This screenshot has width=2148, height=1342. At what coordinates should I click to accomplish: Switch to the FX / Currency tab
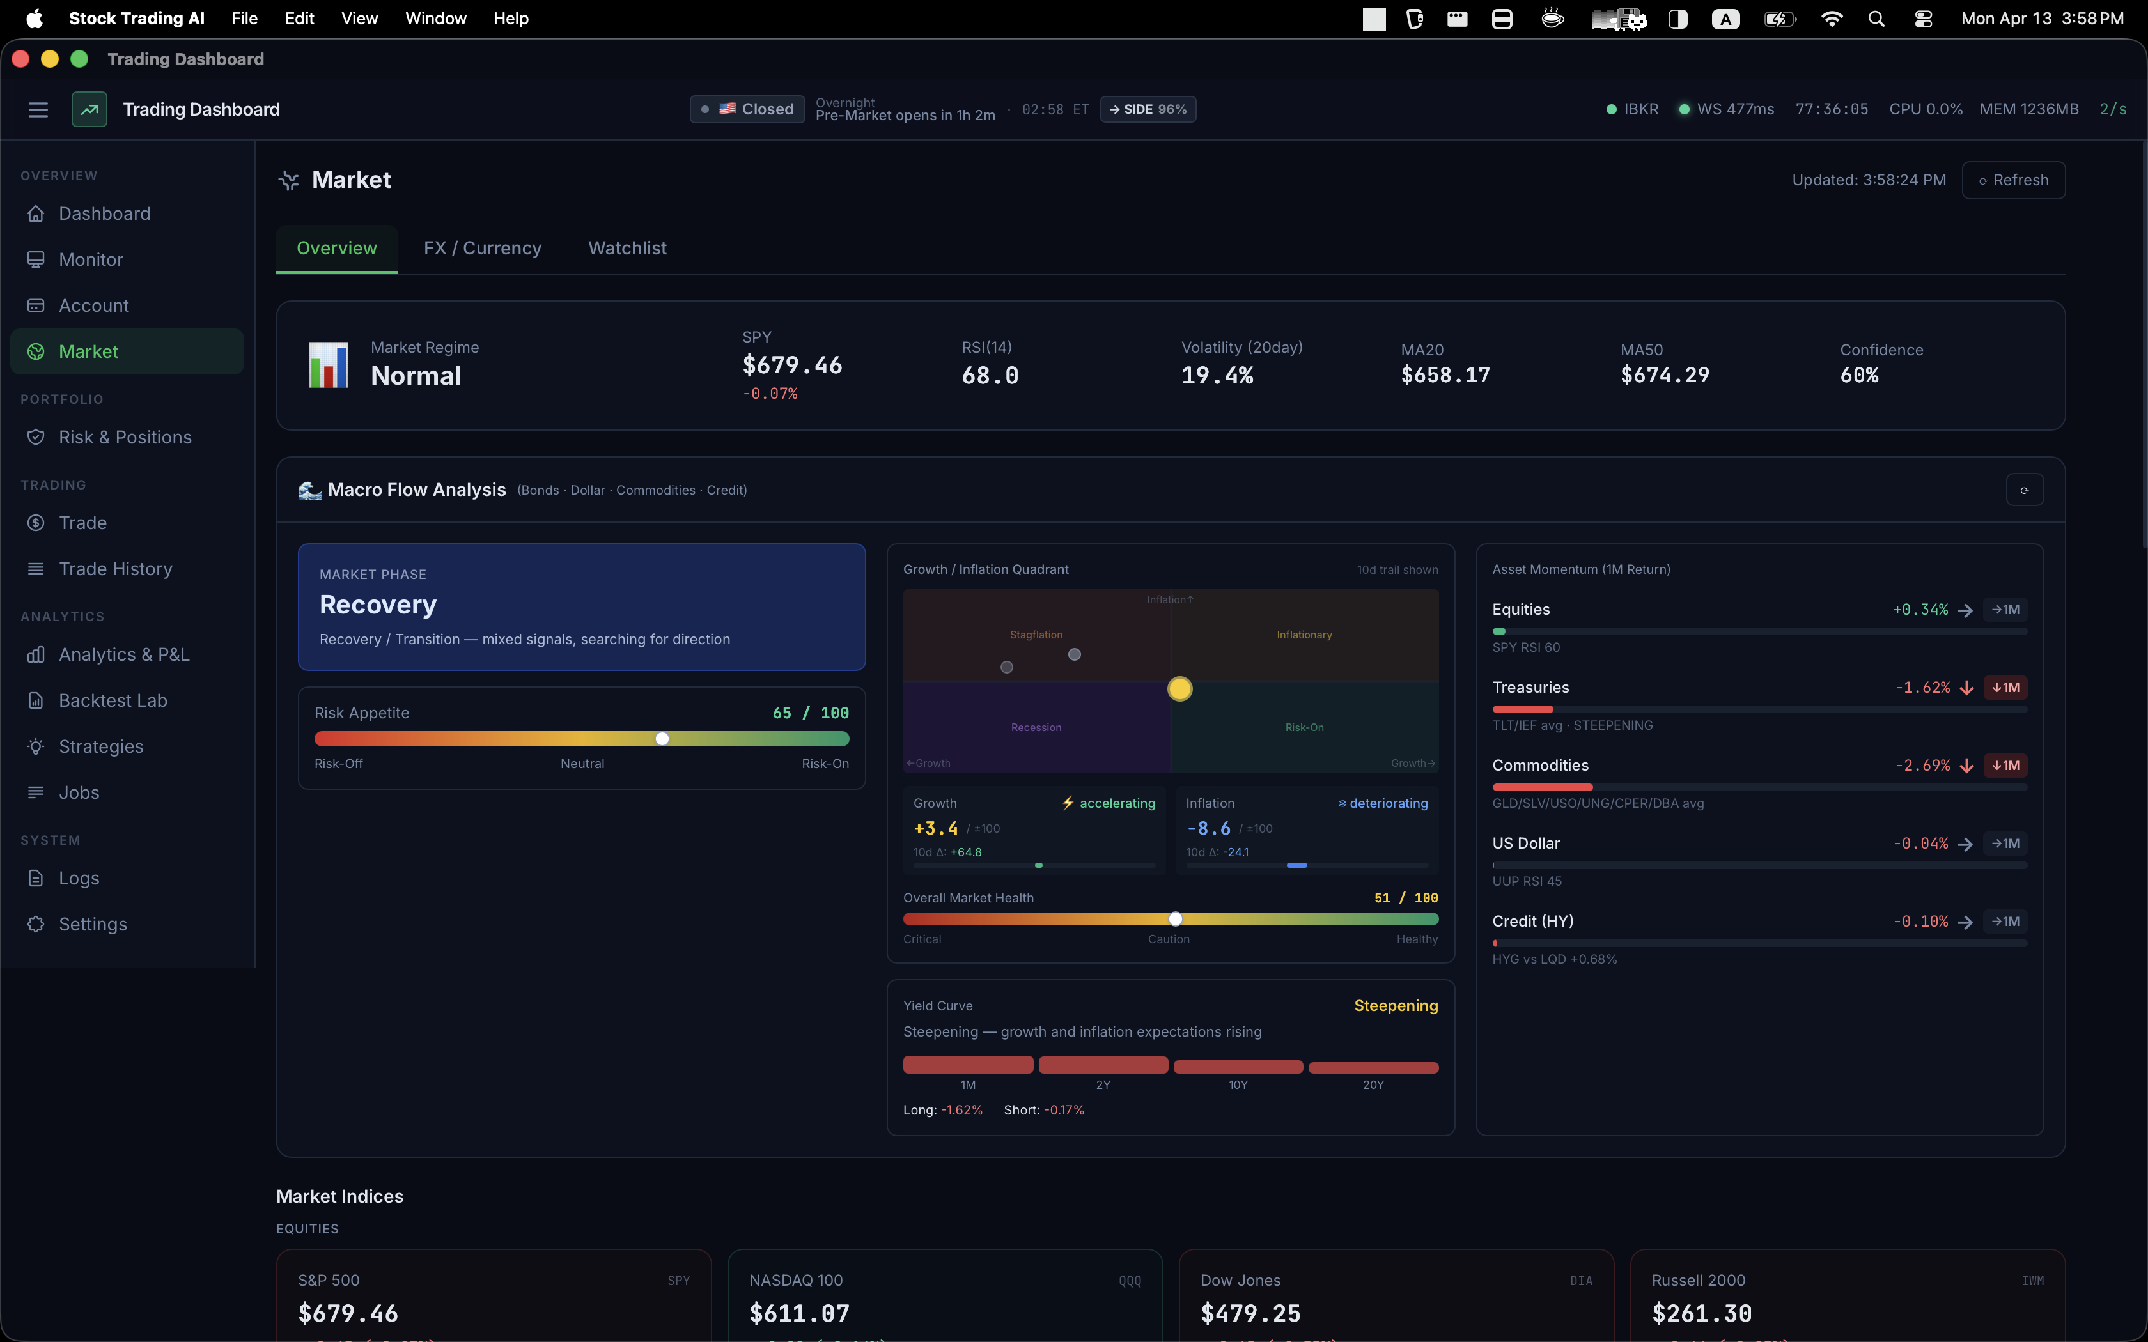tap(482, 249)
